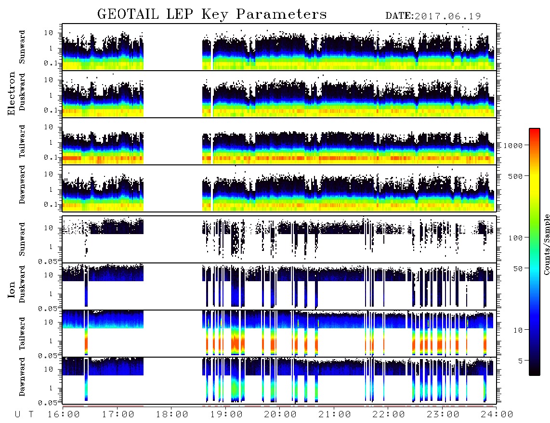Click the Electron Duskward spectrogram plot area
Viewport: 550px width, 423px height.
(279, 94)
